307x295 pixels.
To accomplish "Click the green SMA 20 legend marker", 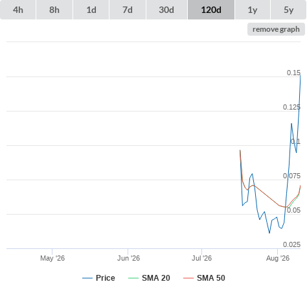I will pos(133,278).
